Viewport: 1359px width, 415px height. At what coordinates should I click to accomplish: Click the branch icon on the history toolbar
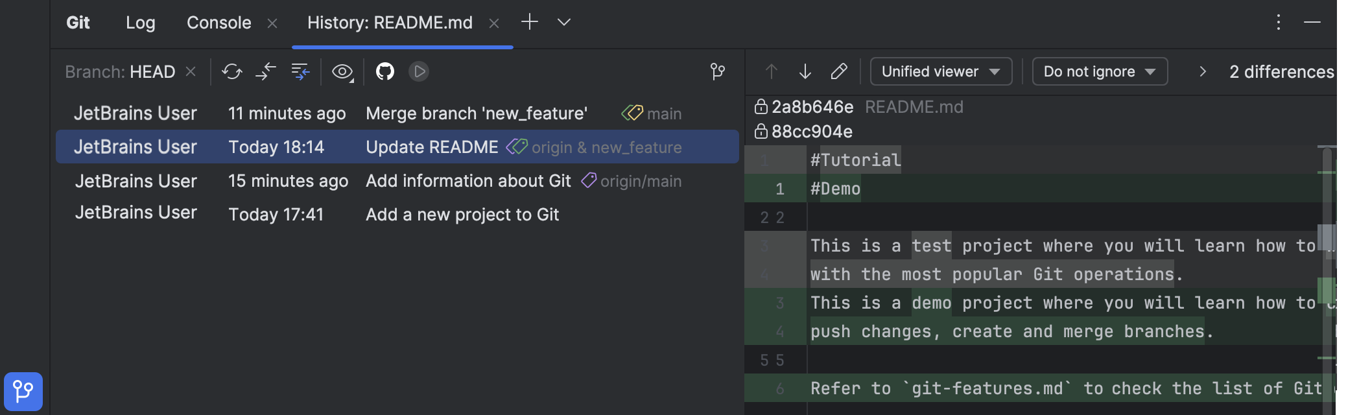[x=717, y=72]
